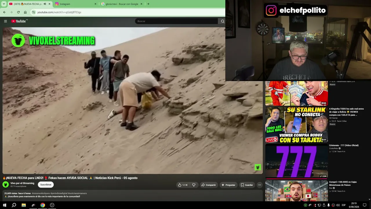Viewport: 371px width, 209px height.
Task: Click the Preguntar button
Action: 228,185
